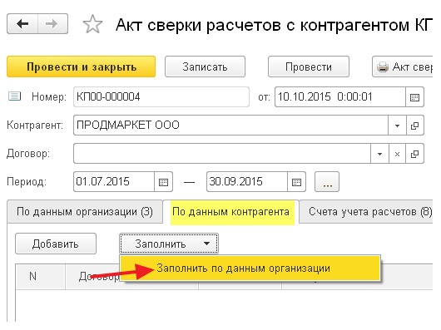This screenshot has width=441, height=330.
Task: Open the Заполнить dropdown button
Action: point(169,244)
